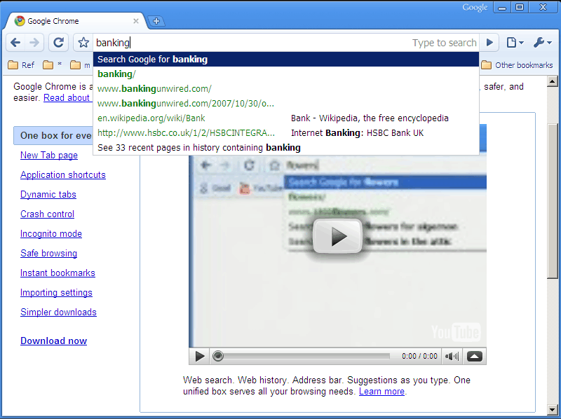Close the Google Chrome tab
The width and height of the screenshot is (561, 419).
(x=136, y=21)
